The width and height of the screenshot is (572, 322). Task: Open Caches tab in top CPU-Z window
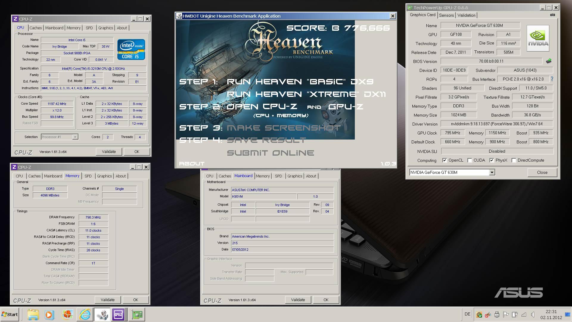click(x=35, y=28)
